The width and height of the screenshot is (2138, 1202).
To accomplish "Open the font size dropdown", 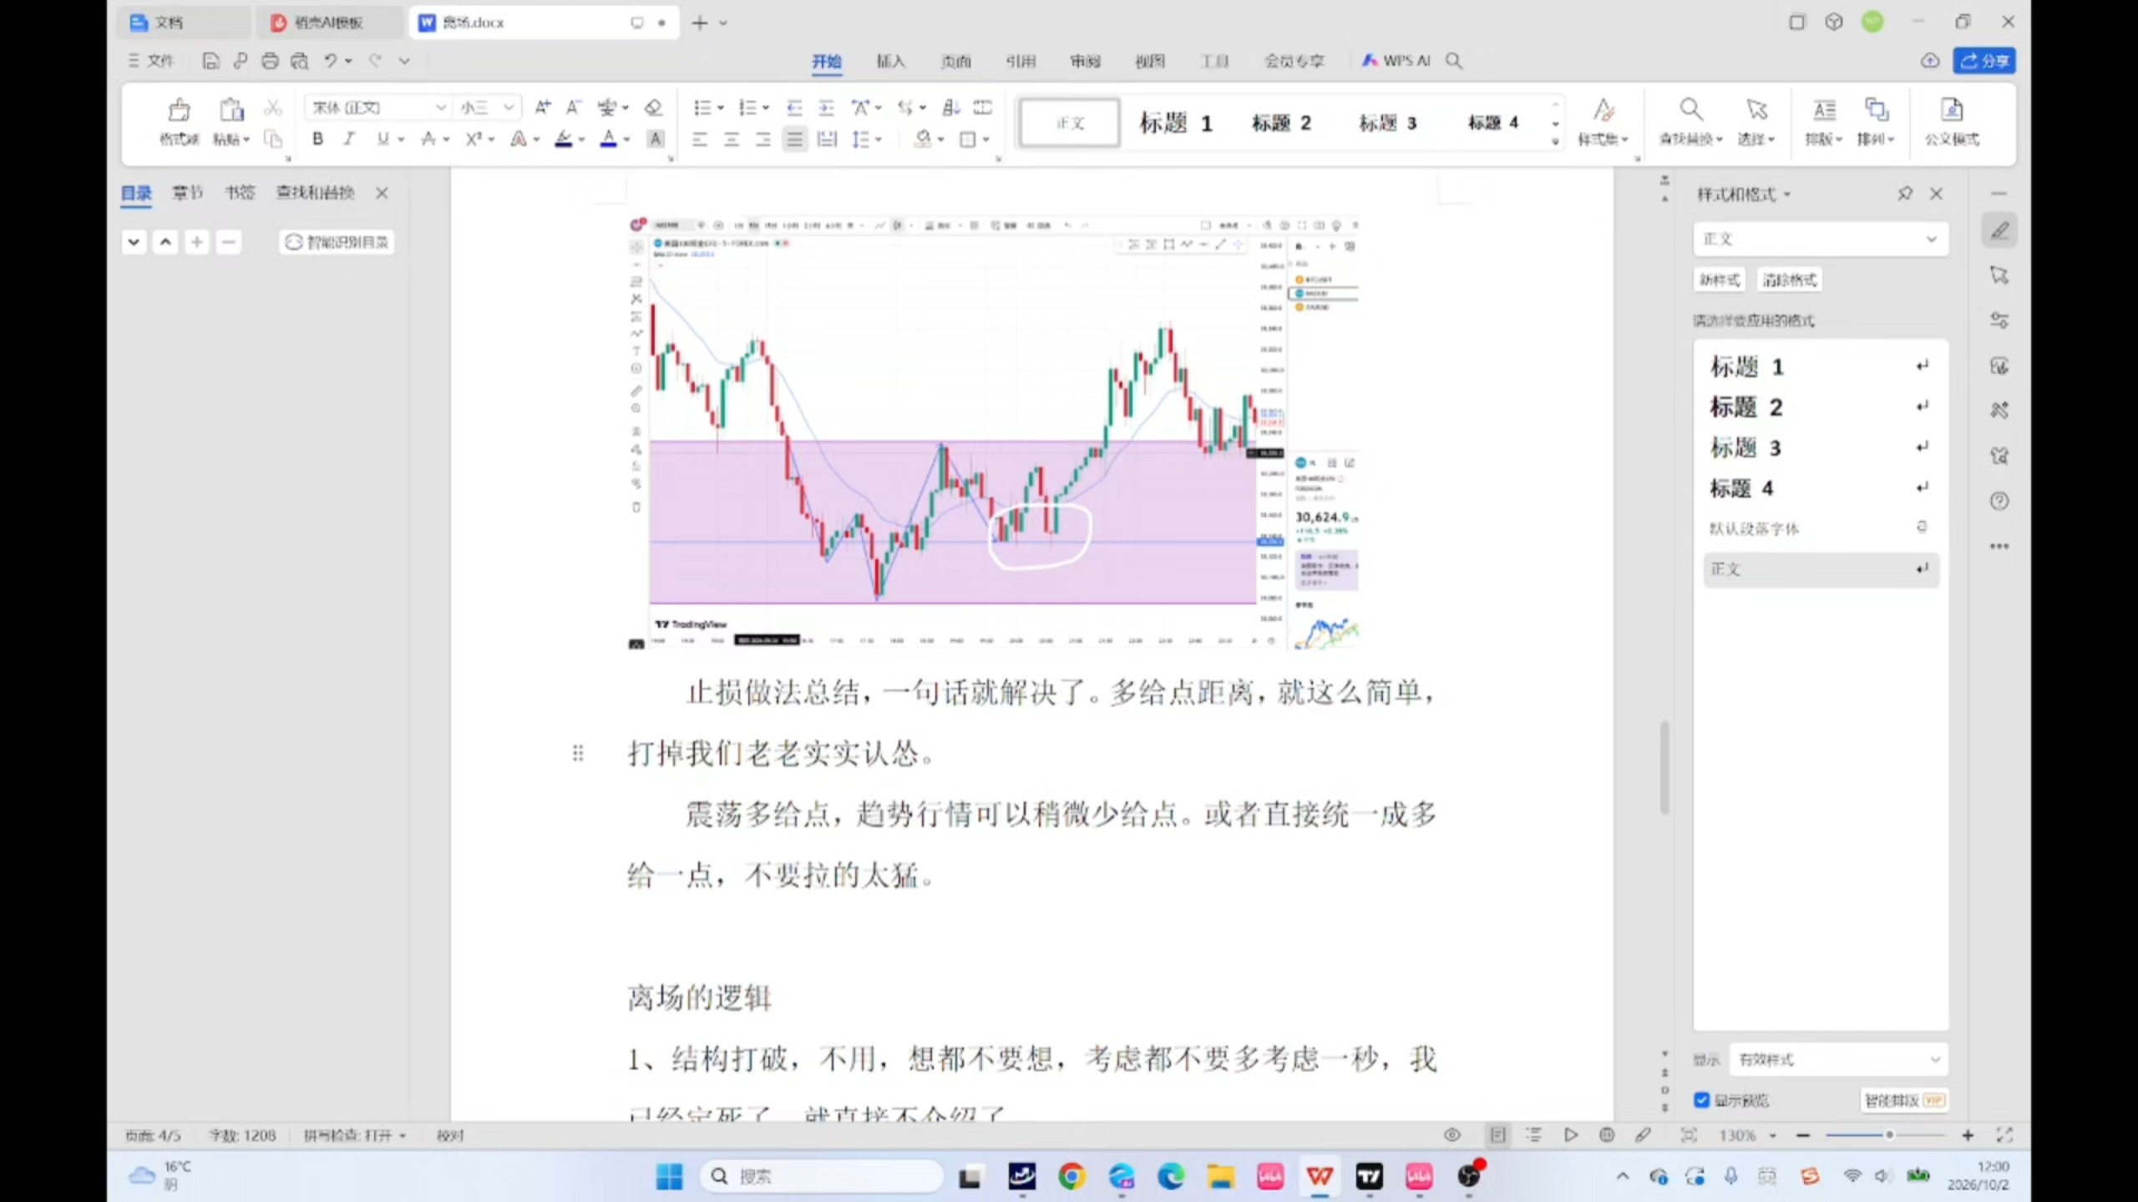I will 508,108.
